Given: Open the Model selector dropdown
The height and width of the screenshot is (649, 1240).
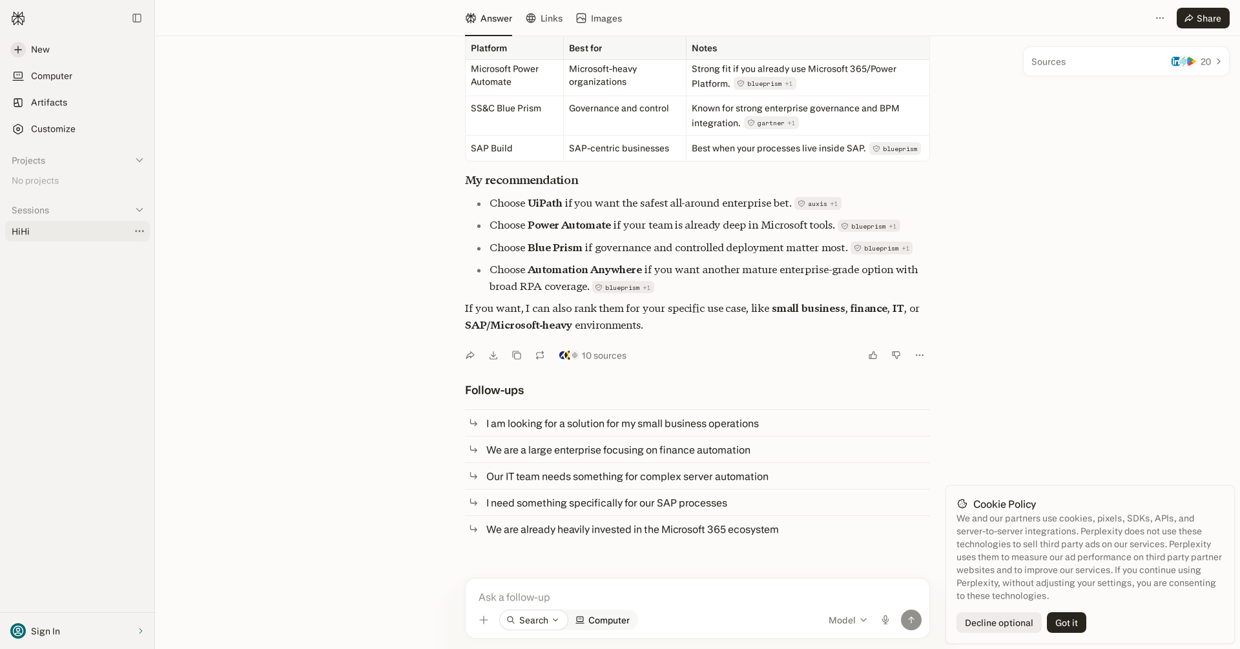Looking at the screenshot, I should pos(847,620).
